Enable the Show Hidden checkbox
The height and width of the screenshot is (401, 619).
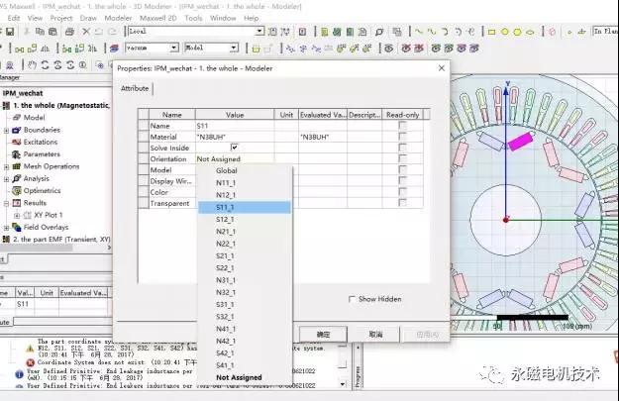click(x=352, y=299)
